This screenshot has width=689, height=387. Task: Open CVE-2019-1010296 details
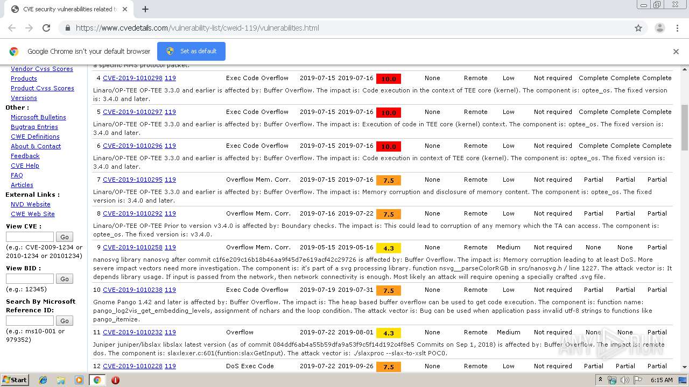click(132, 146)
